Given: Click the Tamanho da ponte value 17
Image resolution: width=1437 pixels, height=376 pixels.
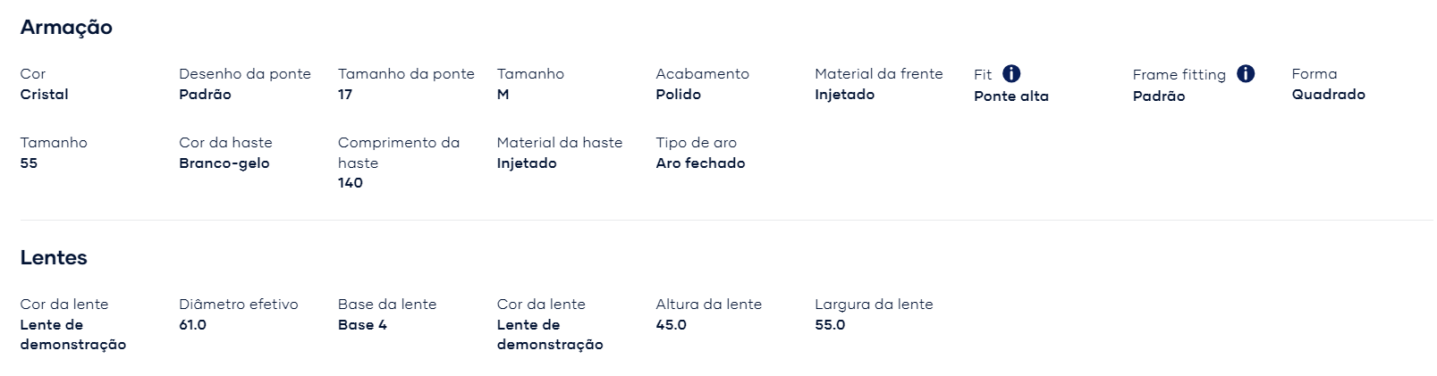Looking at the screenshot, I should tap(345, 95).
